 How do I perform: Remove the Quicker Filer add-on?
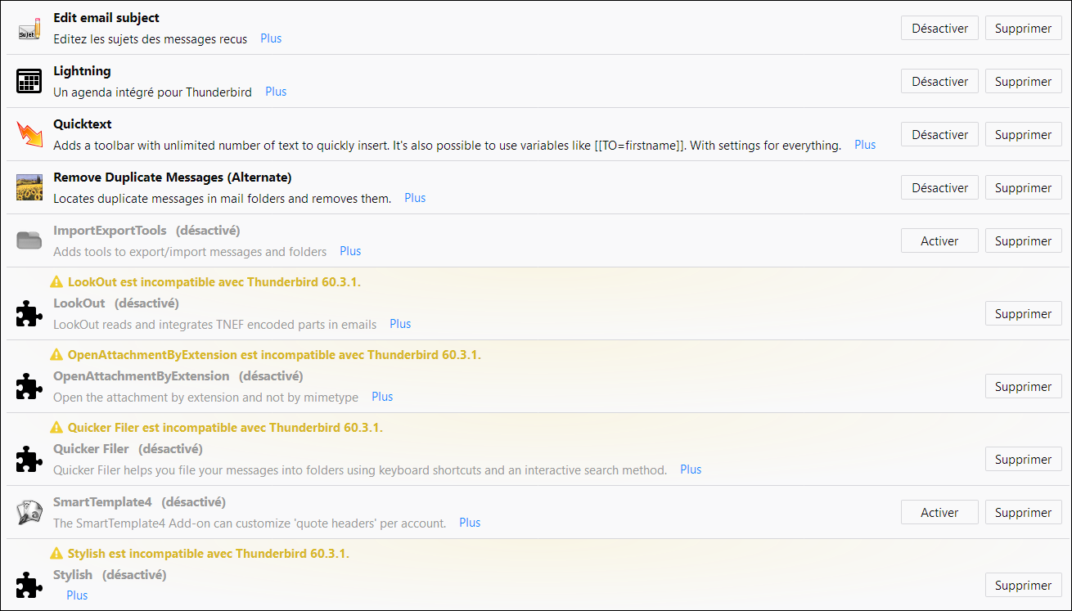[1023, 460]
